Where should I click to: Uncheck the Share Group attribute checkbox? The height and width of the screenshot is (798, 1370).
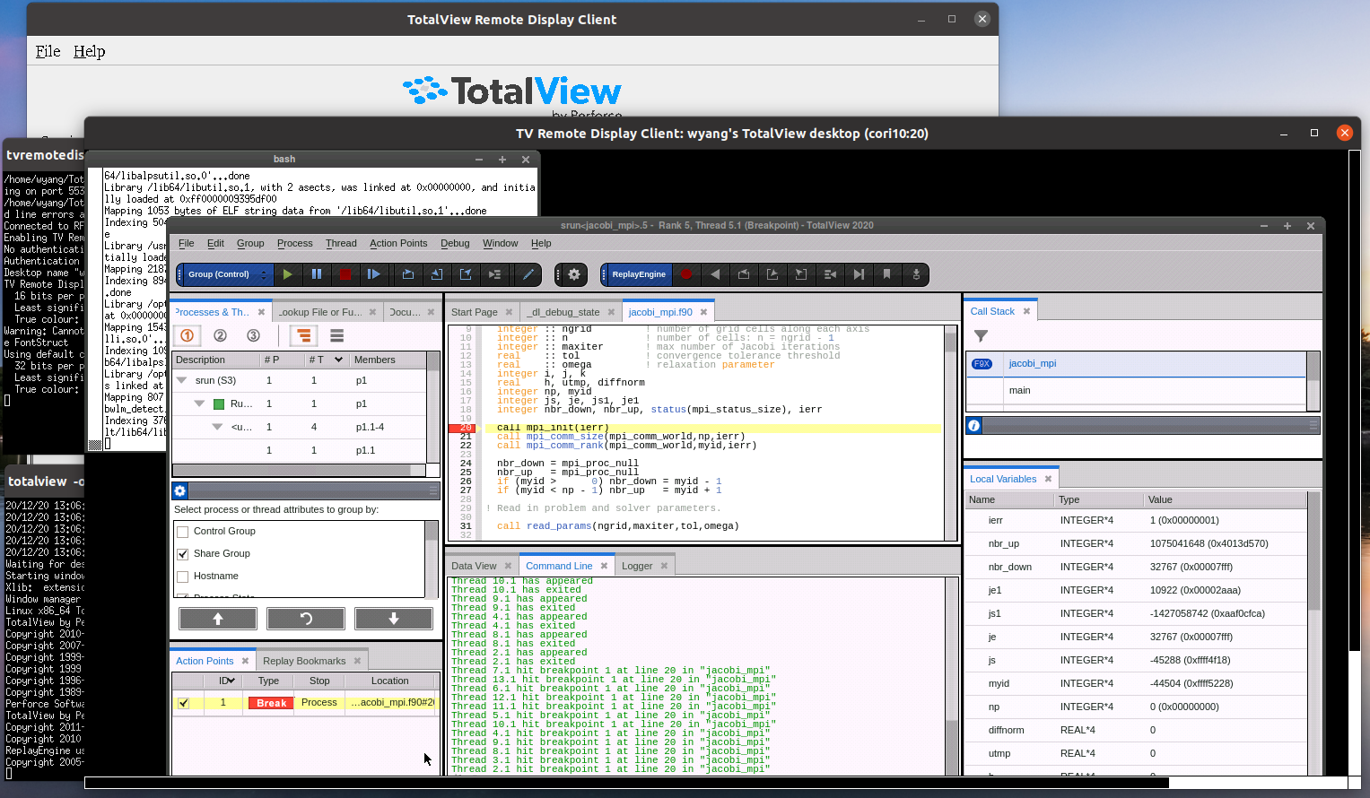pos(183,553)
